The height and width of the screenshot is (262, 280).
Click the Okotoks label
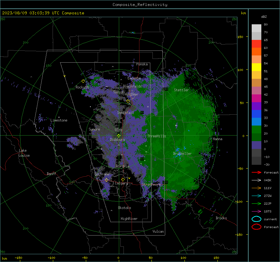coord(124,208)
